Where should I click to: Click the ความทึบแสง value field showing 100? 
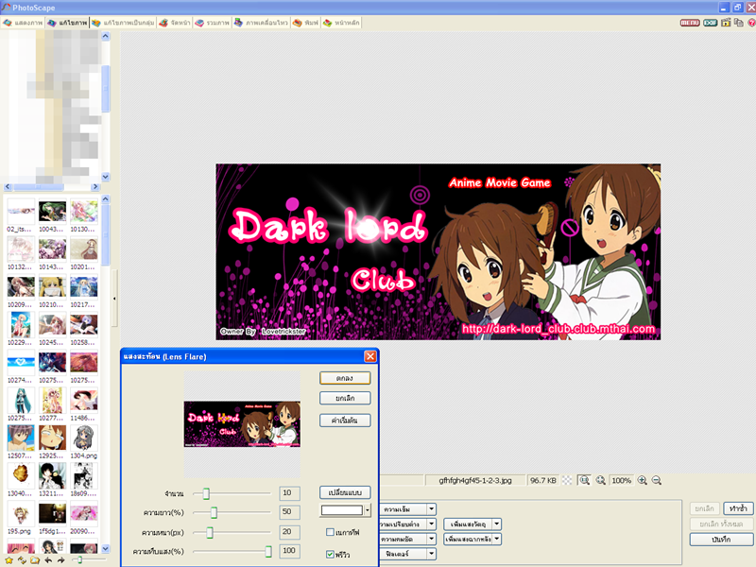(x=289, y=551)
